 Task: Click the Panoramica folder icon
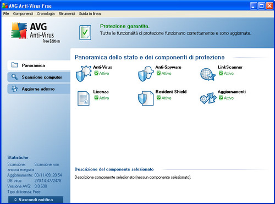pos(14,65)
